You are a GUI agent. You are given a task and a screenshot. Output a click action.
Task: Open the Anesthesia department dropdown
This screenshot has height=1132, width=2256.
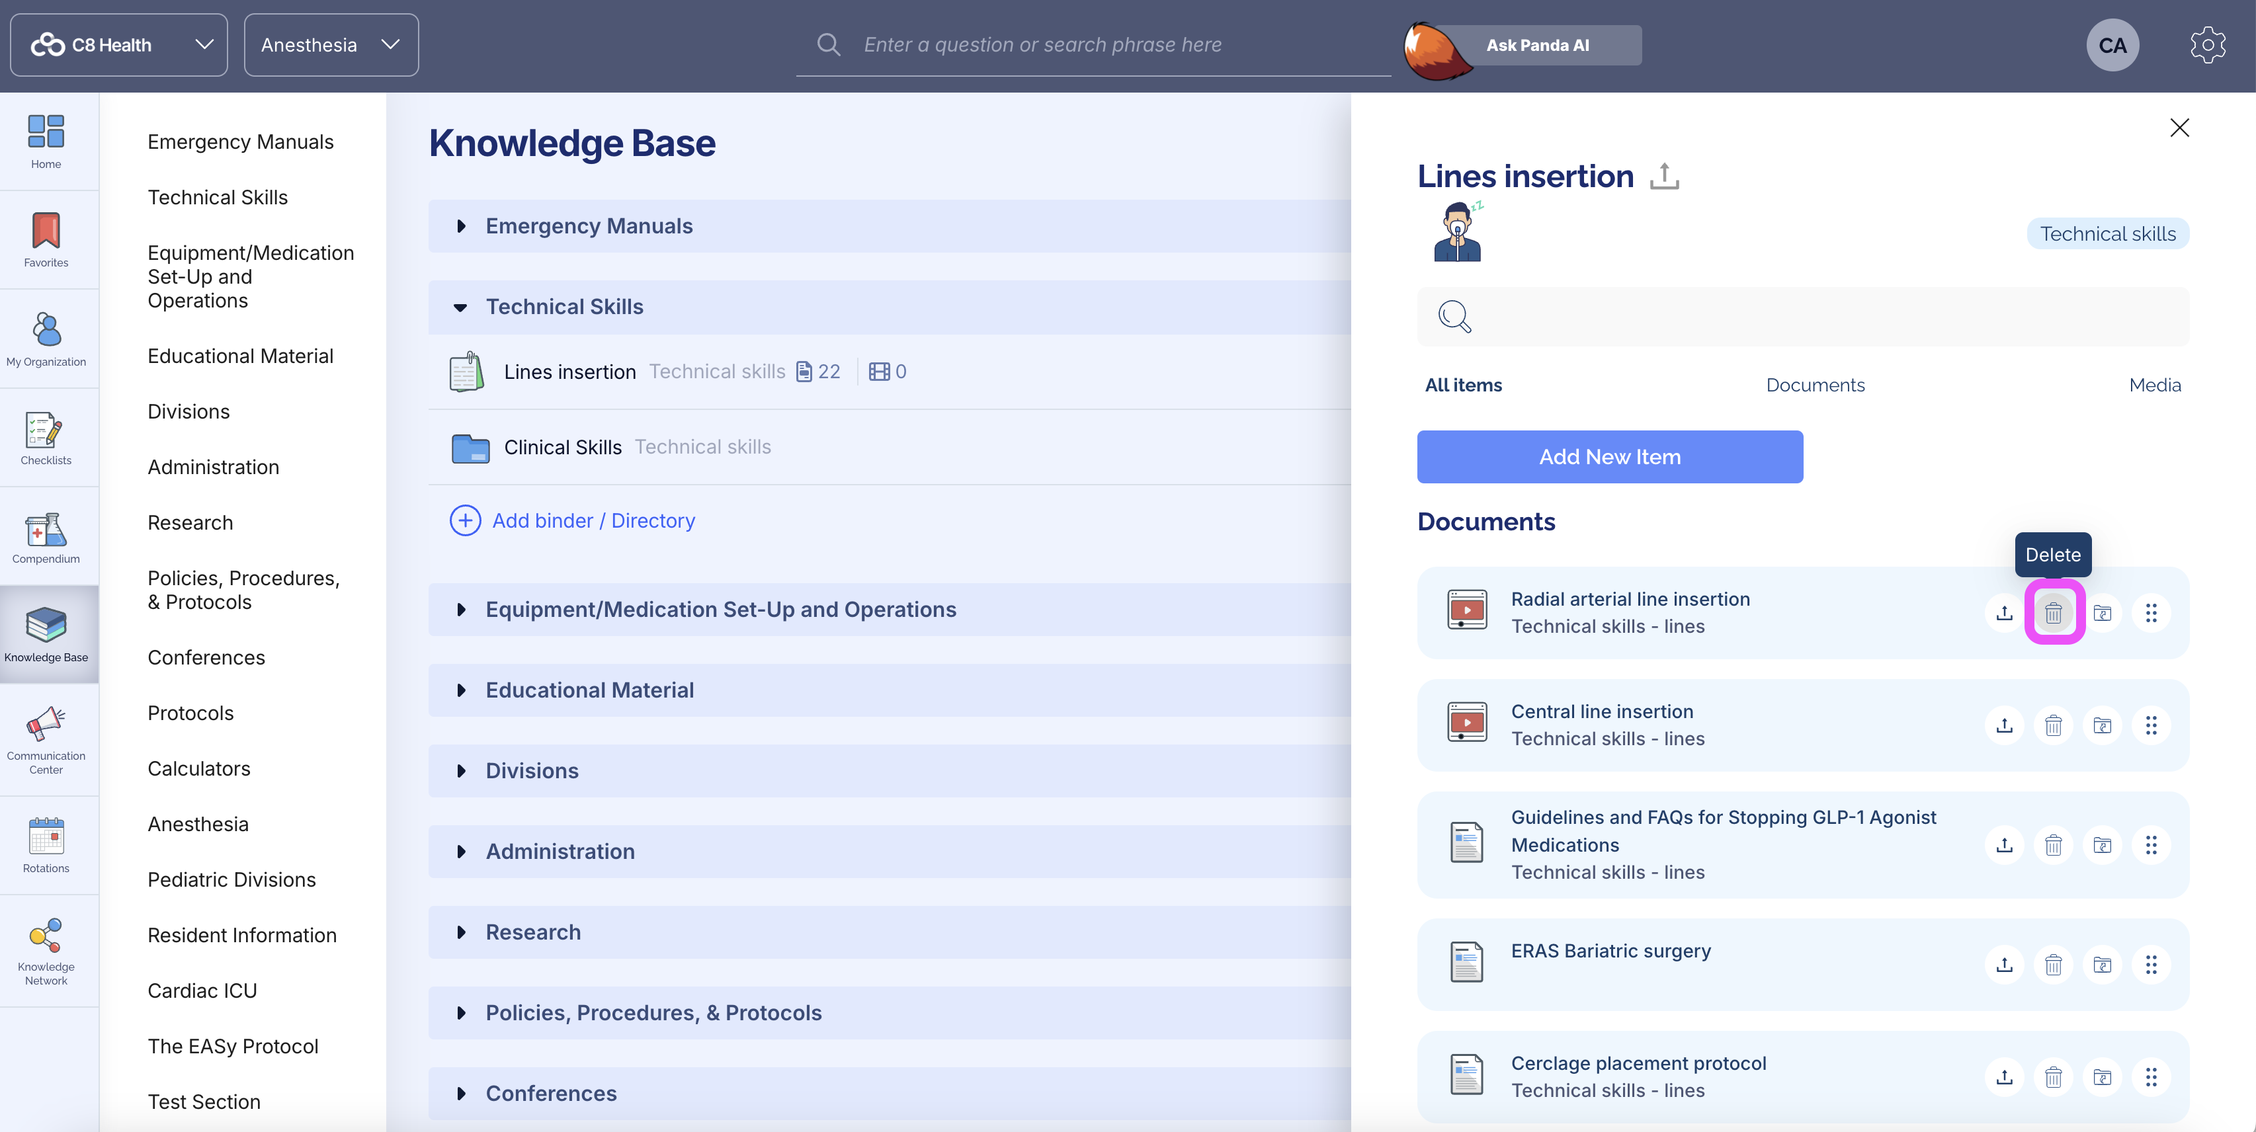(x=331, y=45)
